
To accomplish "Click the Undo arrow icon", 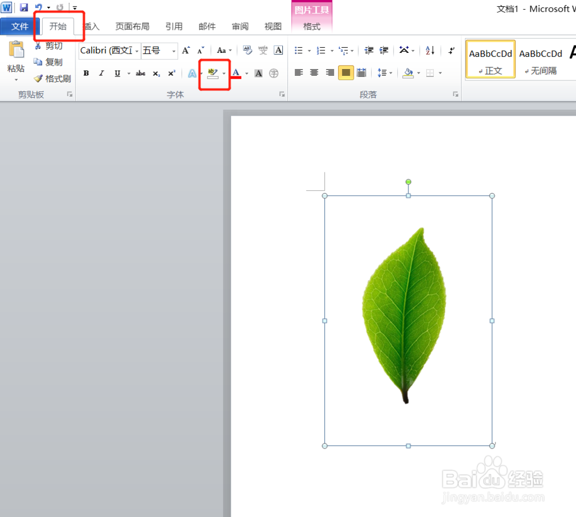I will click(39, 7).
